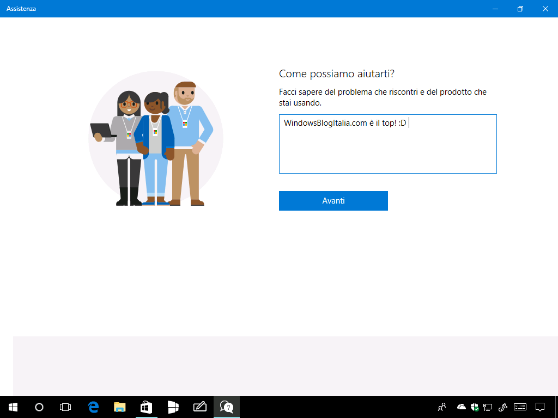Open the Action Center notifications
The width and height of the screenshot is (558, 418).
click(x=540, y=407)
